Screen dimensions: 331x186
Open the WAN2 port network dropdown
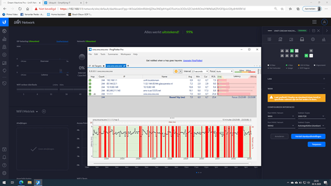click(281, 126)
